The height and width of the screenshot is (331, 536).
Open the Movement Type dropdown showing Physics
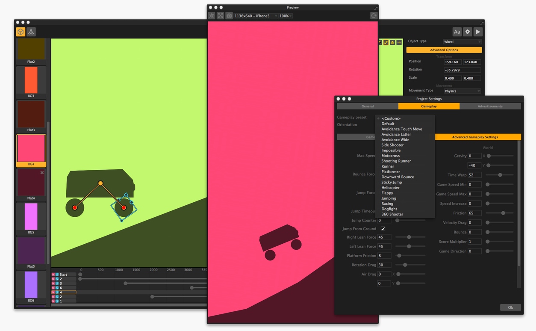tap(462, 91)
